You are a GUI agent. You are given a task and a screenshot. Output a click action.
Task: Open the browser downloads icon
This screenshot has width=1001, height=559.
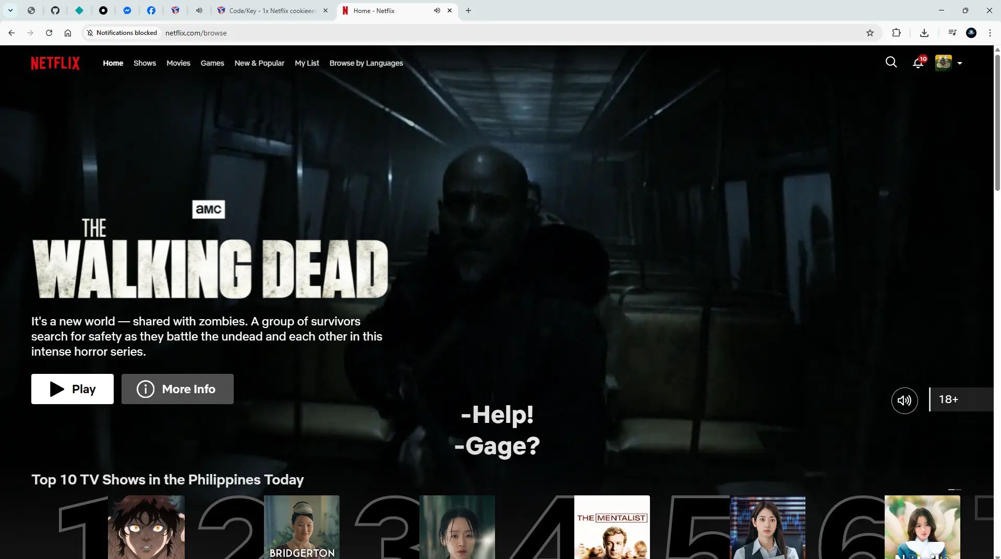coord(924,33)
